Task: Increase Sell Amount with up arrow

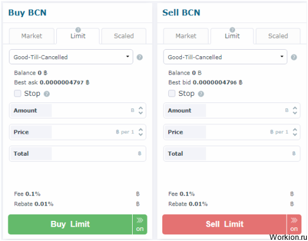Action: pyautogui.click(x=295, y=108)
